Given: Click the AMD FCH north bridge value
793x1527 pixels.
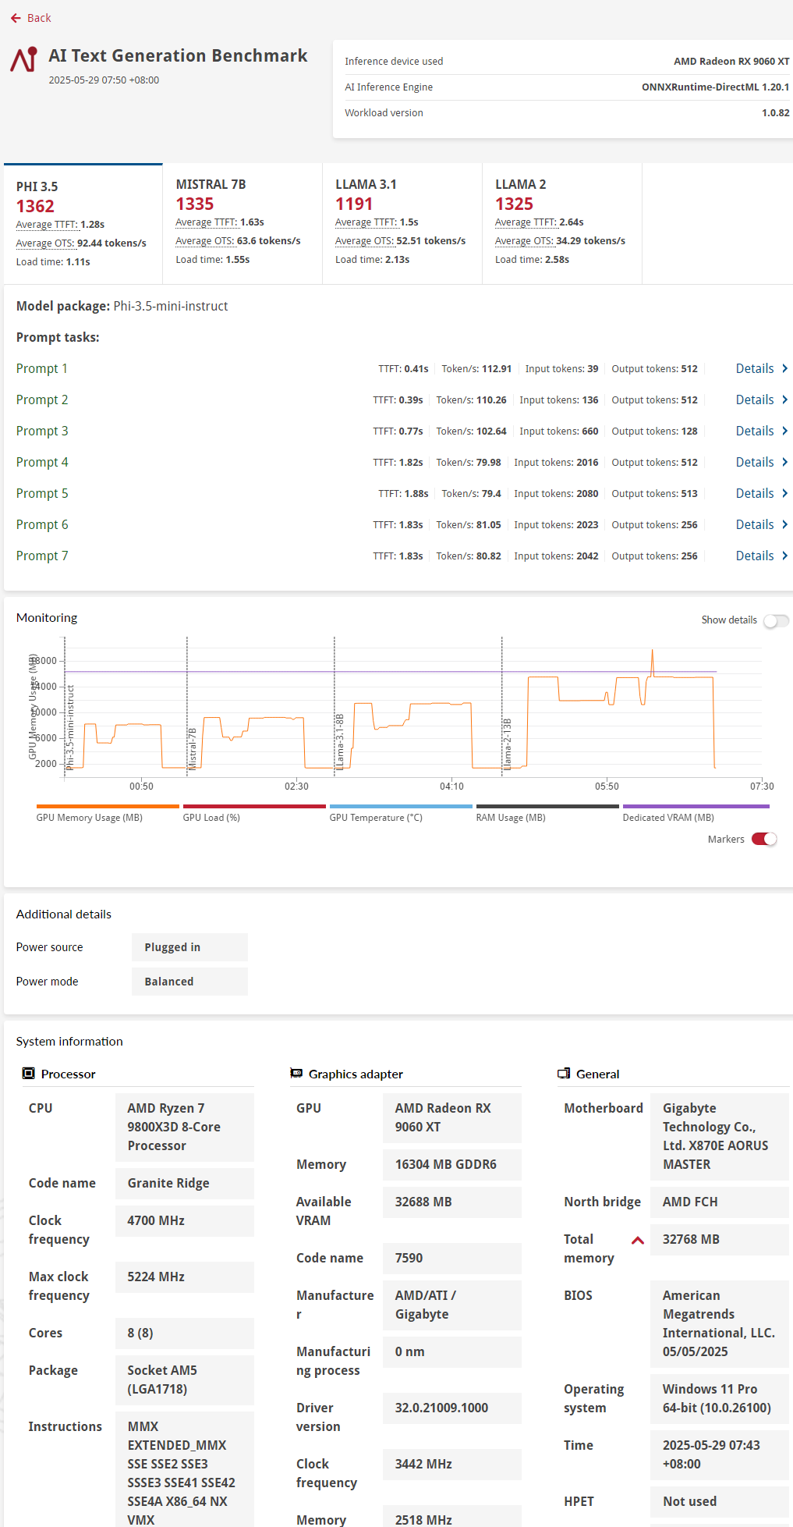Looking at the screenshot, I should (720, 1202).
